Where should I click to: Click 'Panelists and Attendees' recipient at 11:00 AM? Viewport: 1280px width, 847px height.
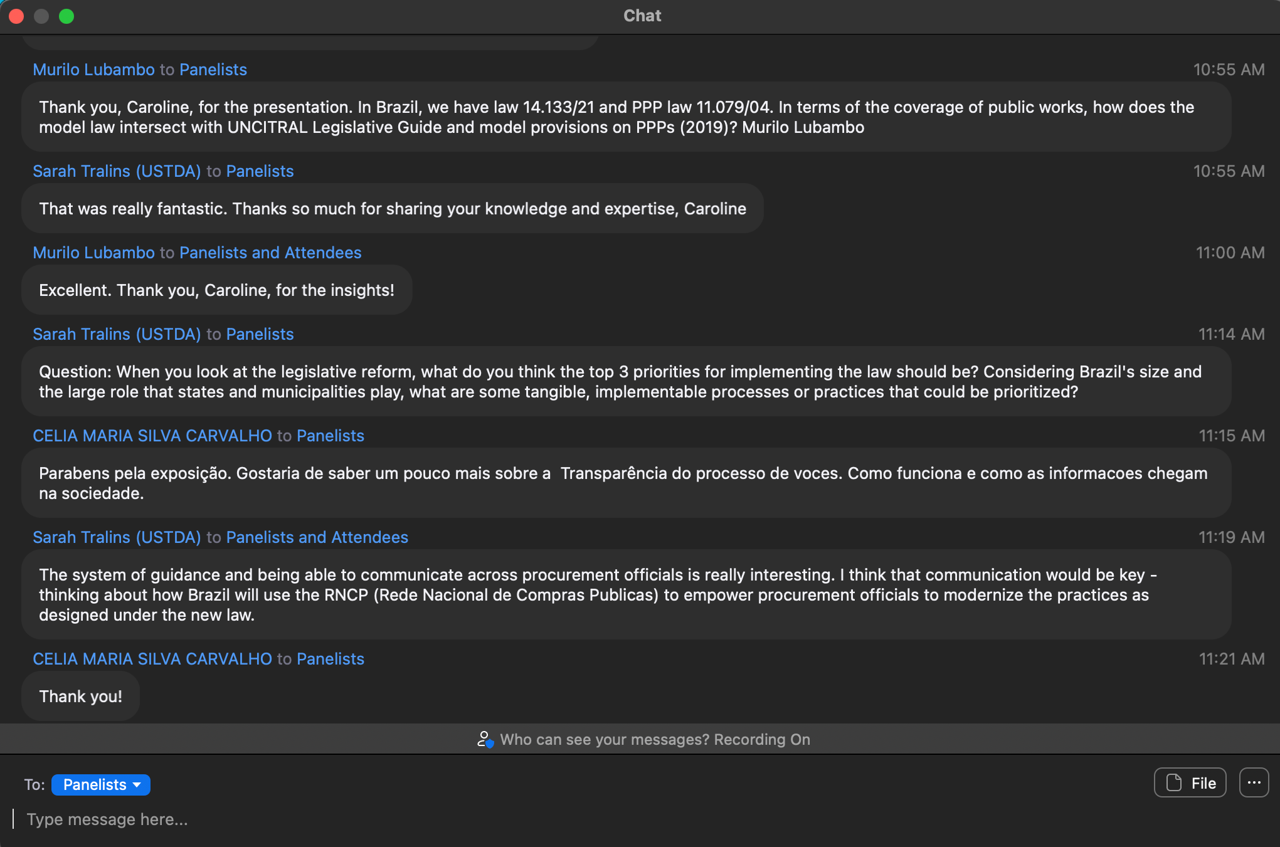pos(270,253)
